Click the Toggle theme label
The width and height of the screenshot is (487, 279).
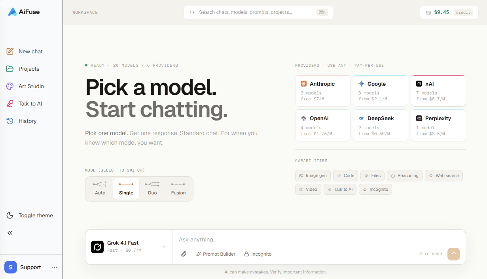tap(36, 215)
